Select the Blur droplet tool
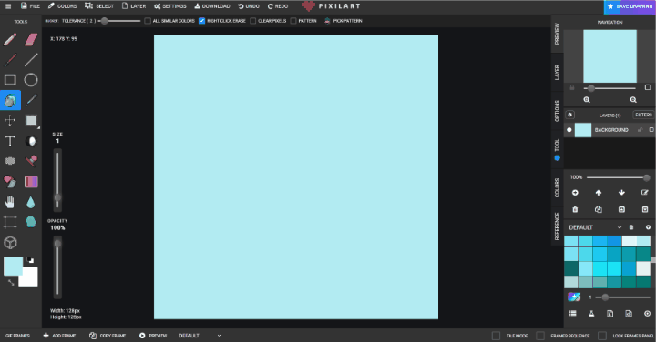This screenshot has width=656, height=342. 31,203
